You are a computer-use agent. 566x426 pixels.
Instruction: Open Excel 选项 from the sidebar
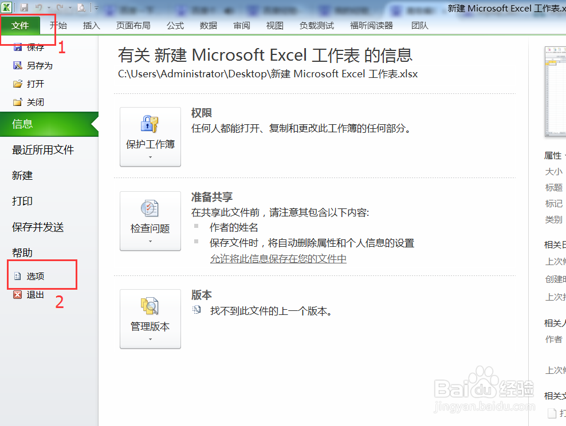[35, 275]
